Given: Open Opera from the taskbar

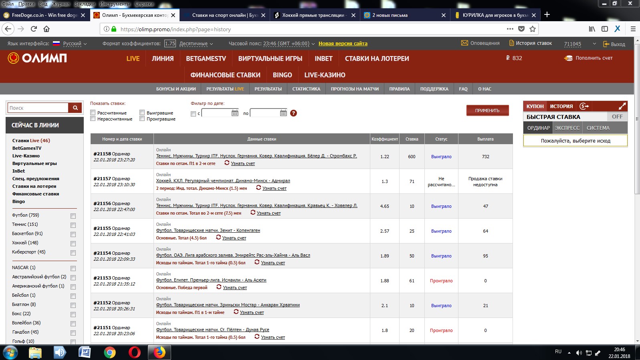Looking at the screenshot, I should (x=135, y=352).
